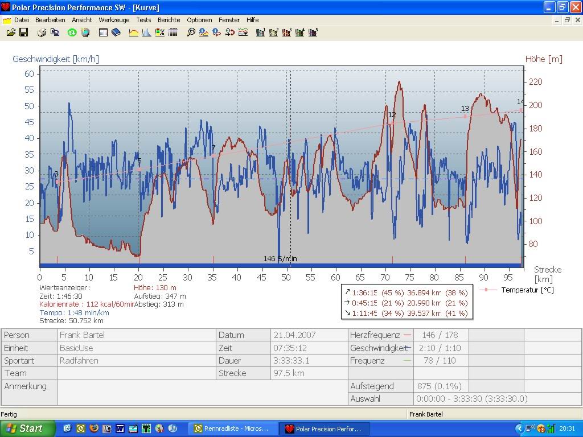Select the chart icon numbered 5
Image resolution: width=583 pixels, height=437 pixels.
(x=313, y=32)
